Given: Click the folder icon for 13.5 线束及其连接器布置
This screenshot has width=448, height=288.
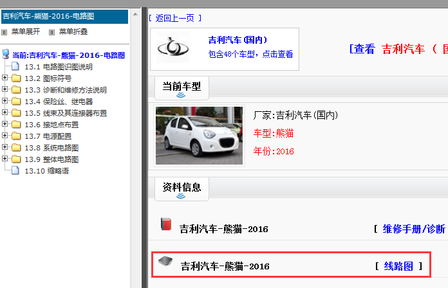Looking at the screenshot, I should tap(16, 113).
